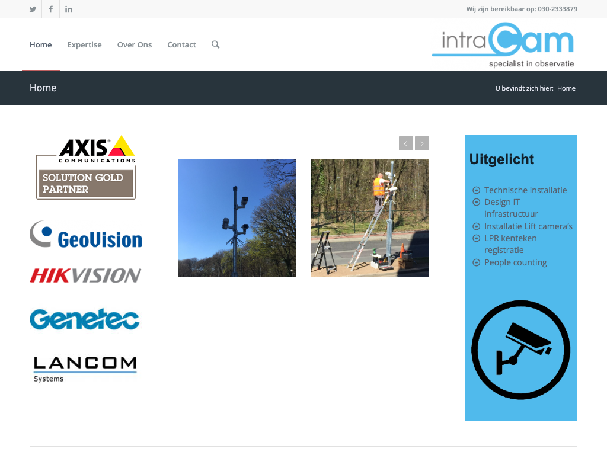Viewport: 607px width, 455px height.
Task: Click the Home page title in dark bar
Action: 43,88
